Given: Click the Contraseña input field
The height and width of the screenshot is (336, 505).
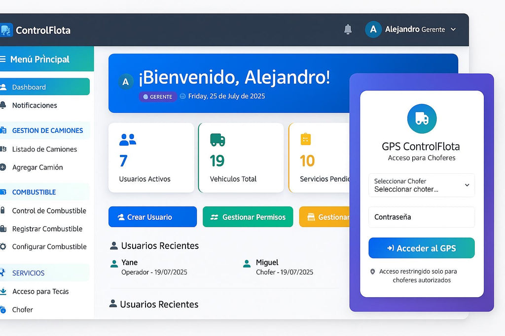Looking at the screenshot, I should 421,217.
